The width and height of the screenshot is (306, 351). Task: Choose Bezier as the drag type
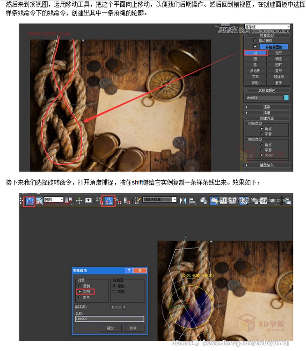click(x=261, y=154)
